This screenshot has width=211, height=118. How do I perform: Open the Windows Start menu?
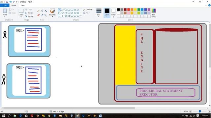pos(3,116)
